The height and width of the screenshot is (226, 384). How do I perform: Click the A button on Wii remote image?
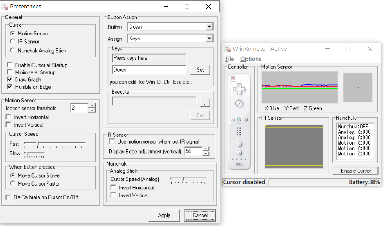[x=239, y=103]
